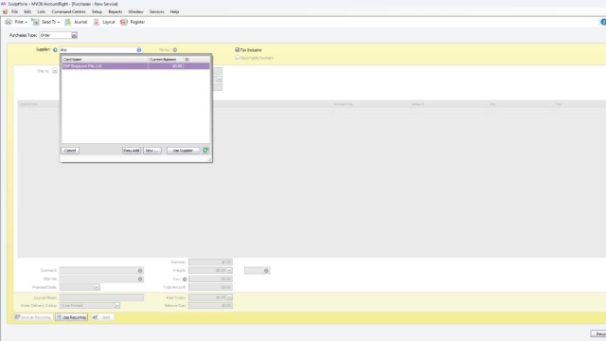Click the arrow icon beside the Tax label
Image resolution: width=606 pixels, height=341 pixels.
point(185,279)
